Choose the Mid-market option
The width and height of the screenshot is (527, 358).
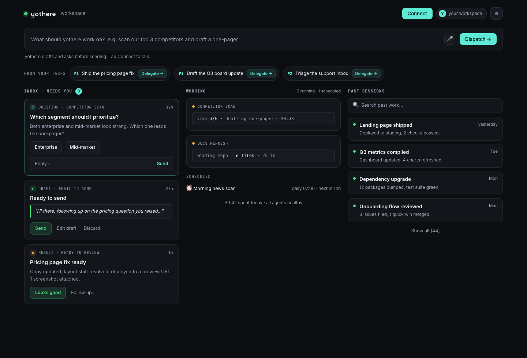(x=82, y=147)
